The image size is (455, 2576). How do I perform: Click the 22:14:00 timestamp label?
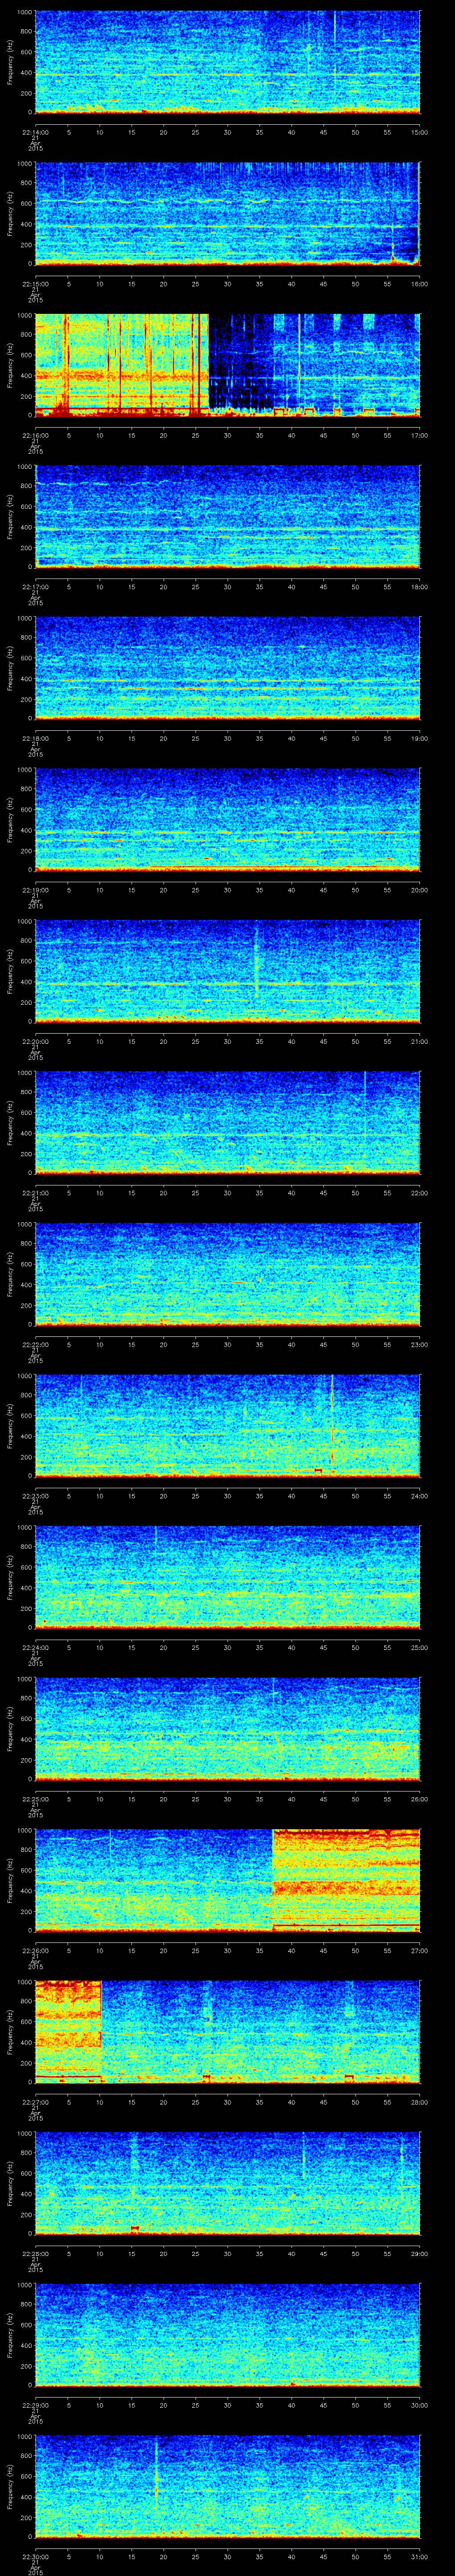(35, 132)
